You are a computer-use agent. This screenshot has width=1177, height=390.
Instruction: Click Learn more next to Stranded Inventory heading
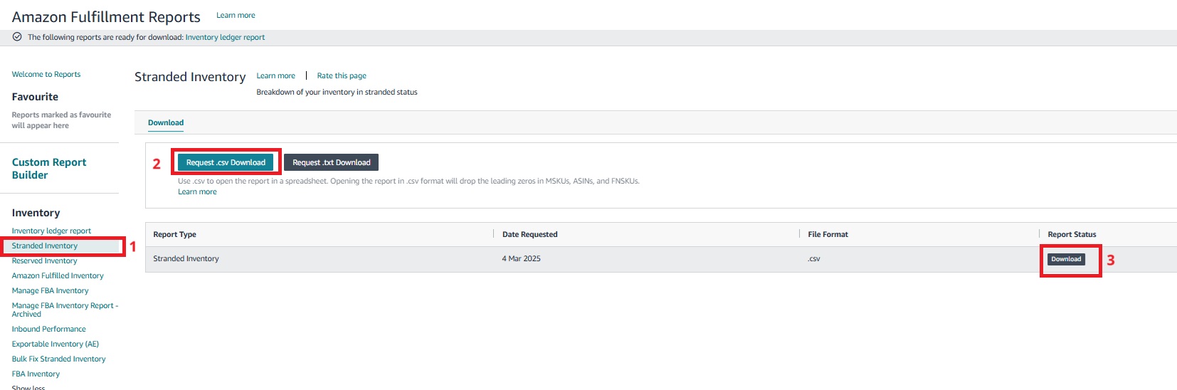[x=275, y=75]
